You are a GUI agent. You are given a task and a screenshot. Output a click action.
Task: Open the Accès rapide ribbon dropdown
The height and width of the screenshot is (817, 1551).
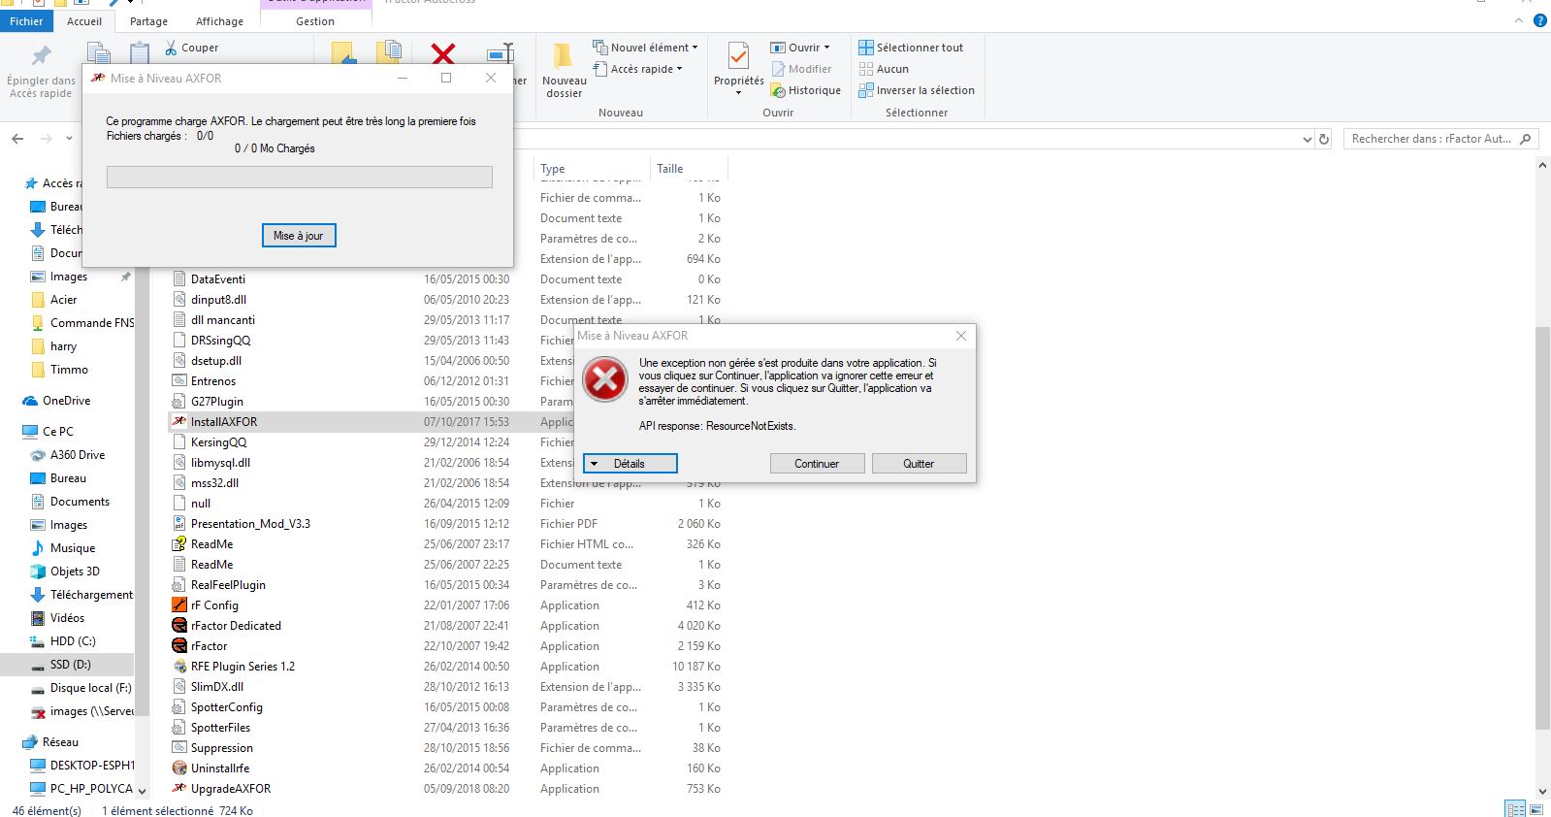click(x=637, y=69)
